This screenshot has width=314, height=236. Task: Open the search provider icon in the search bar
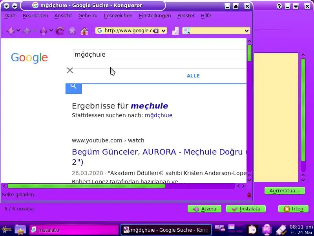[x=187, y=31]
